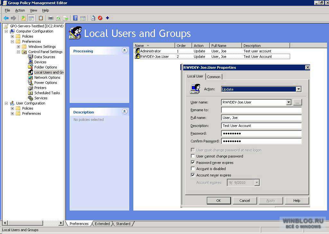The width and height of the screenshot is (329, 234).
Task: Click the red disable item toolbar icon
Action: point(100,18)
